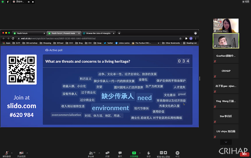This screenshot has width=251, height=158.
Task: Click the raise hand icon
Action: point(148,152)
